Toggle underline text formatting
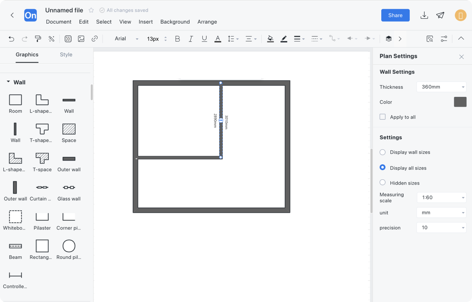The width and height of the screenshot is (472, 302). [204, 39]
